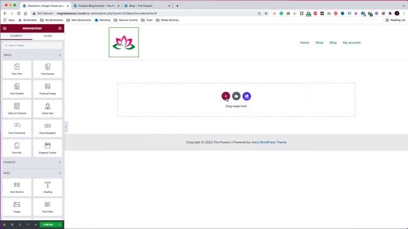Switch to the Global tab

click(48, 36)
